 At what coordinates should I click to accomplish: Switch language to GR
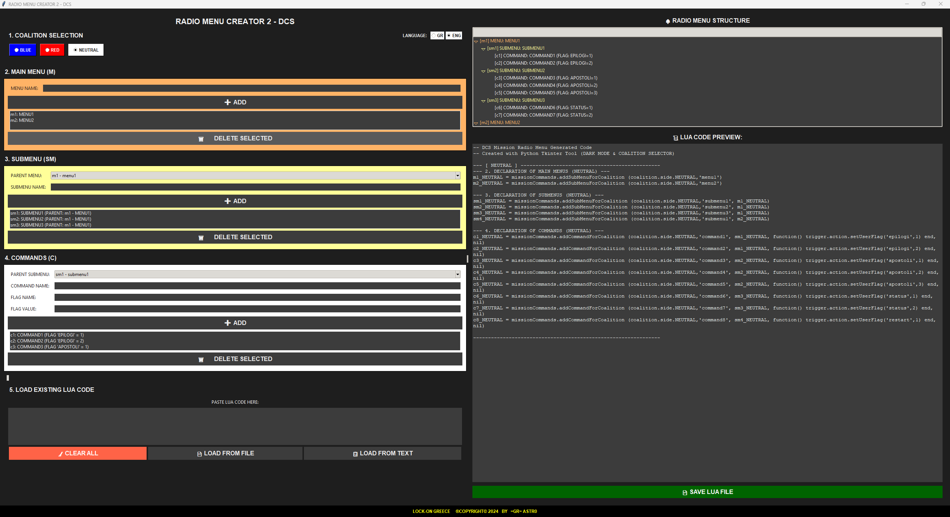[x=433, y=35]
